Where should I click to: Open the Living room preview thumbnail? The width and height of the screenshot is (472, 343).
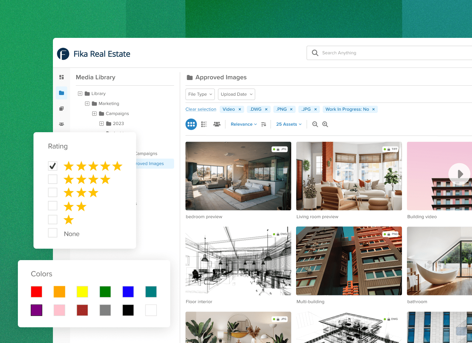[x=349, y=176]
